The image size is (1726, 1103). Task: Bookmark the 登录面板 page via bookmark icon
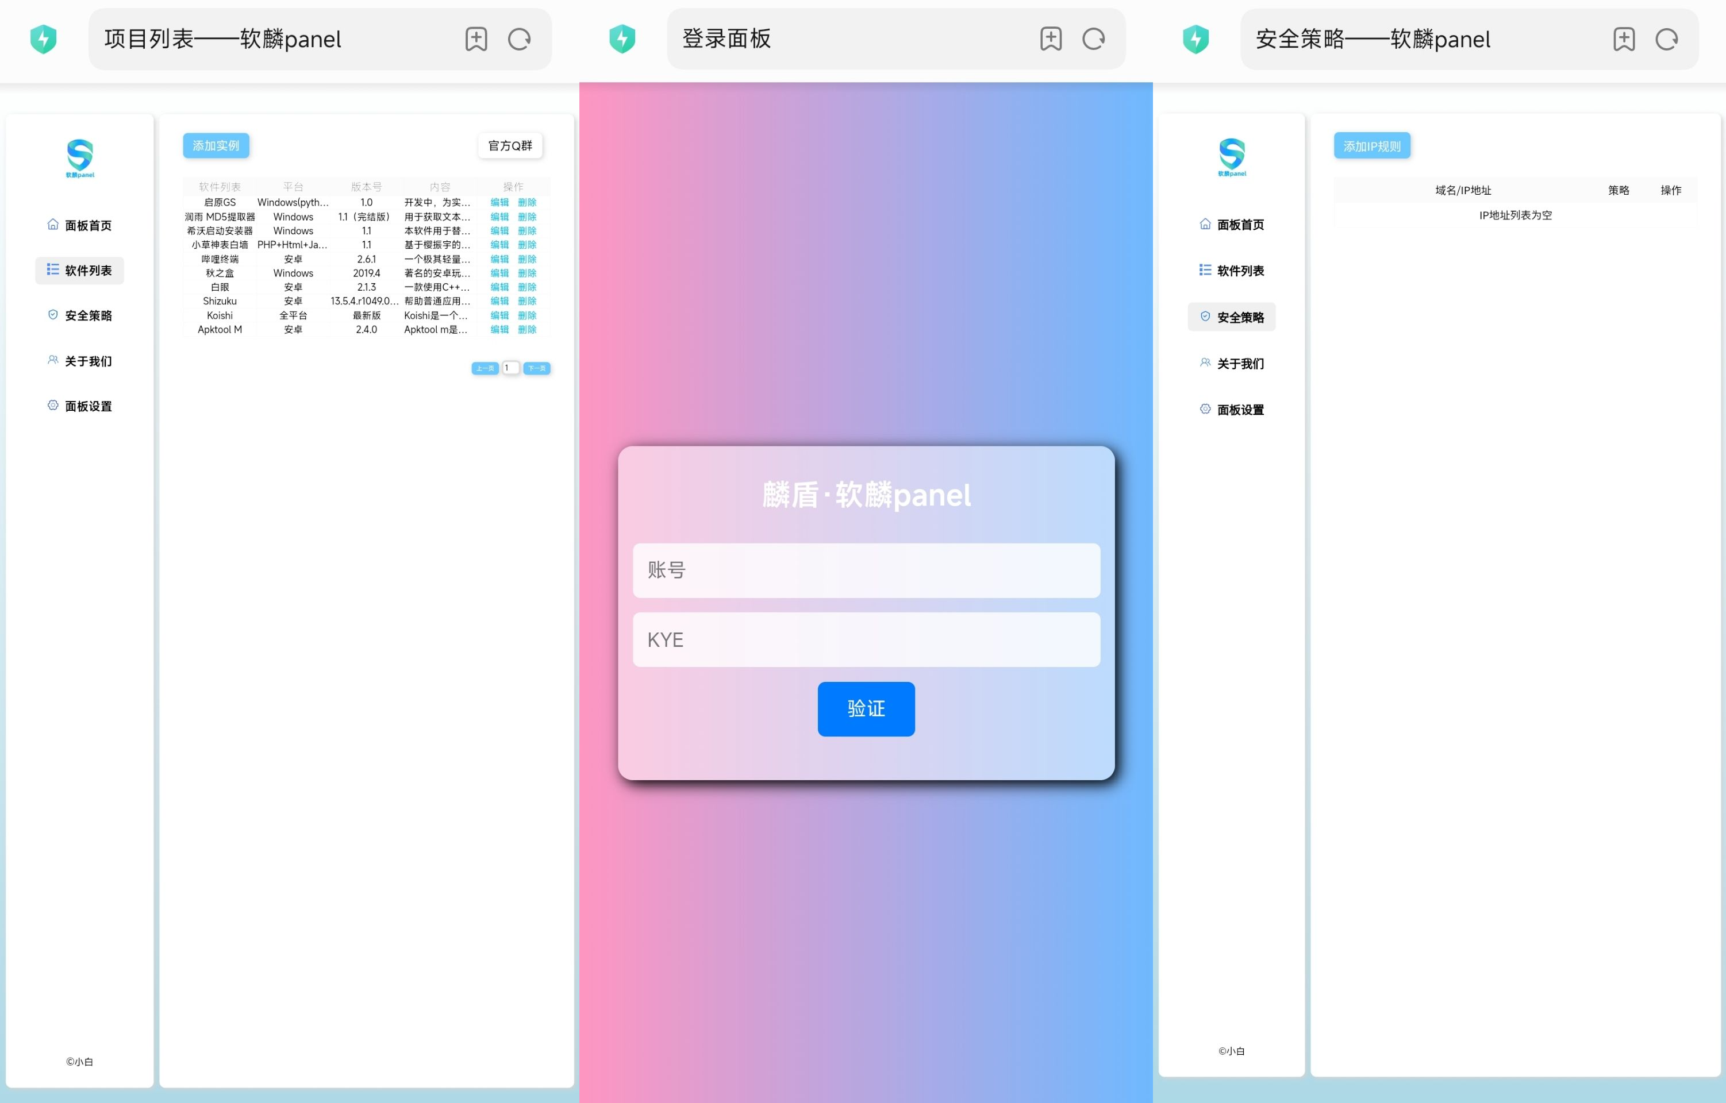(x=1051, y=38)
